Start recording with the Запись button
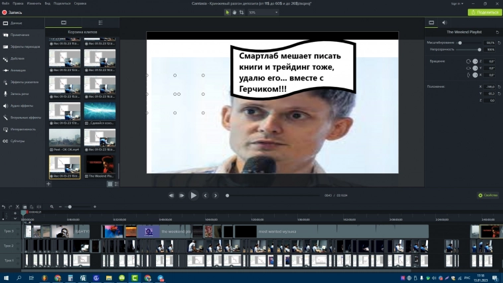Viewport: 503px width, 283px height. click(12, 13)
